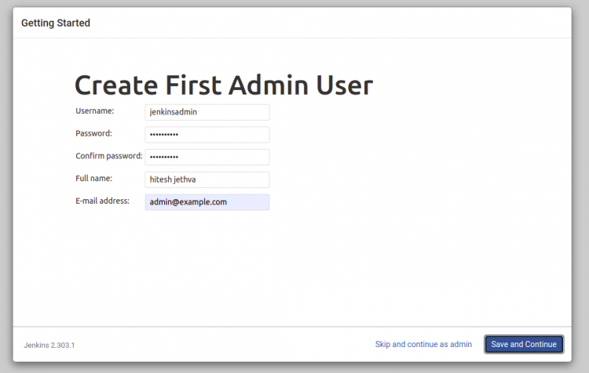This screenshot has height=373, width=589.
Task: Select the Confirm password: label
Action: [109, 156]
